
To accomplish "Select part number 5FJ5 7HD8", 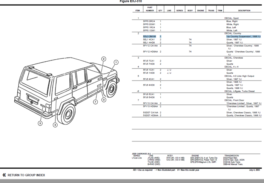I will click(149, 64).
